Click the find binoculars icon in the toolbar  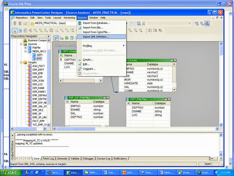pos(139,23)
